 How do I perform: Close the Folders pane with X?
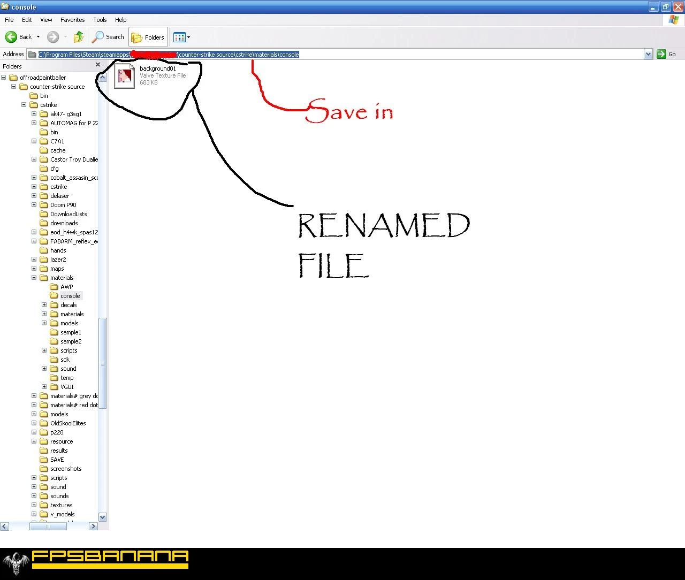[97, 65]
